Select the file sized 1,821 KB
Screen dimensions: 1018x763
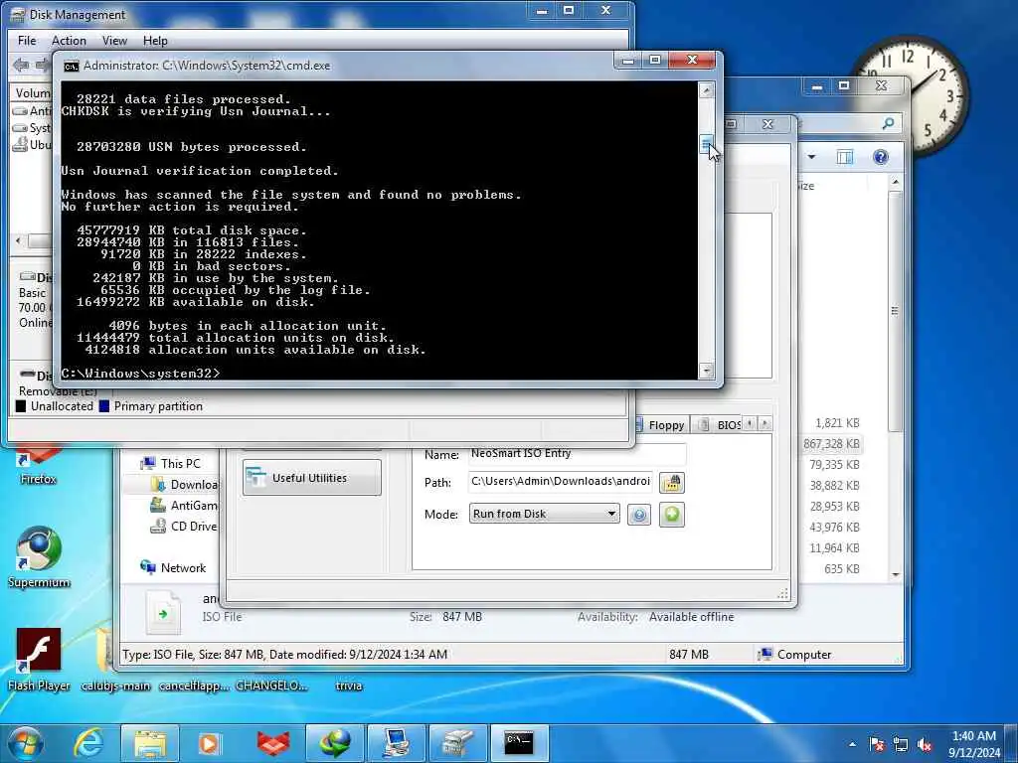837,423
